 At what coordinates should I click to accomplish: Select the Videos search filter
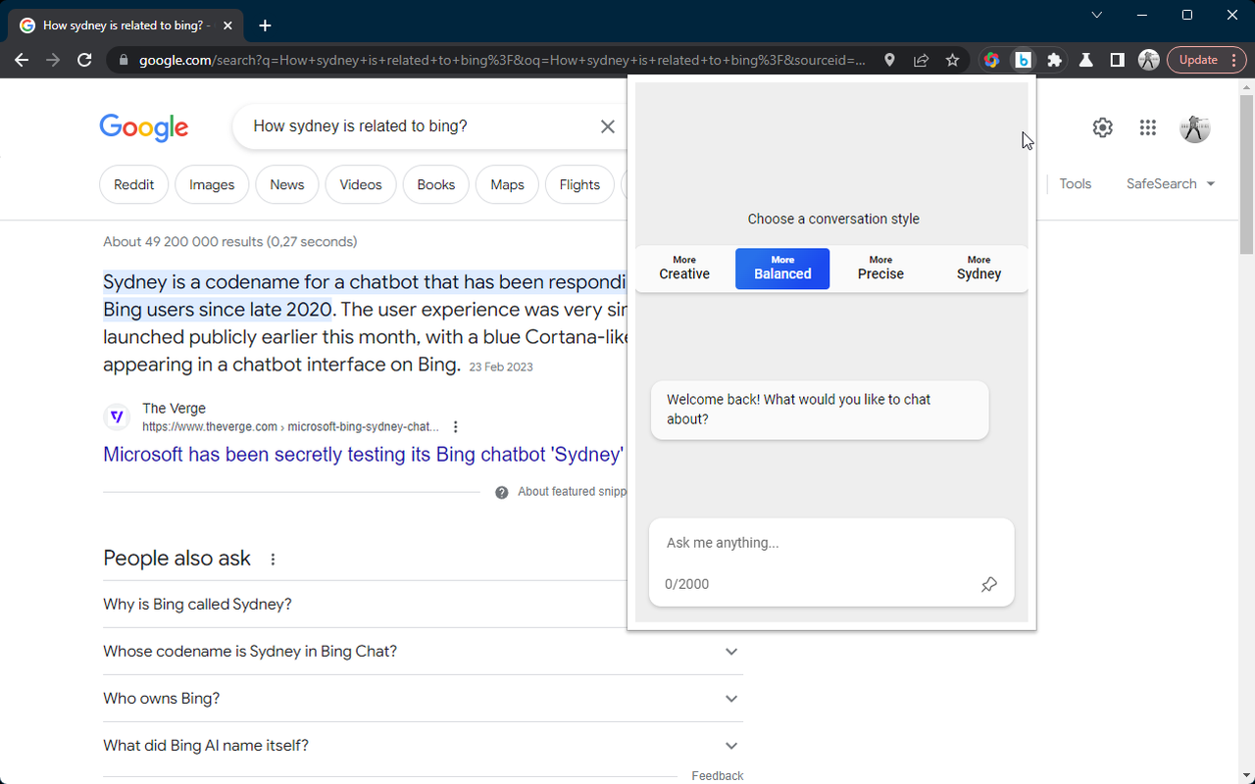click(360, 184)
